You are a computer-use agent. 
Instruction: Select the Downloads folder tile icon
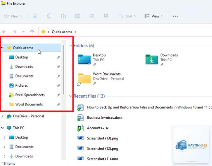point(152,60)
